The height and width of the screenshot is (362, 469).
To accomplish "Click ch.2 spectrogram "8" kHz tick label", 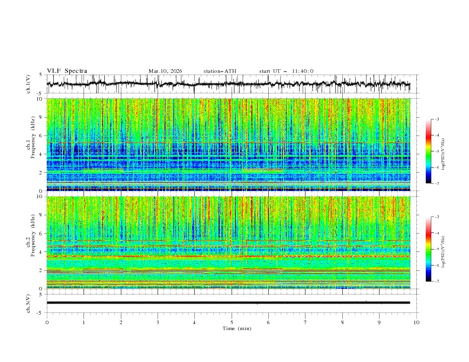I will click(41, 215).
